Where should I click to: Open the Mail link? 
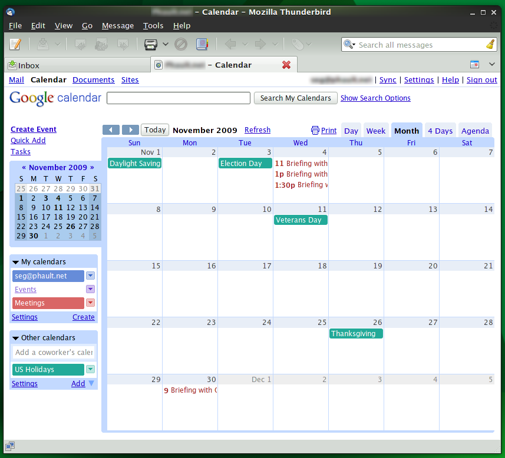click(x=16, y=80)
